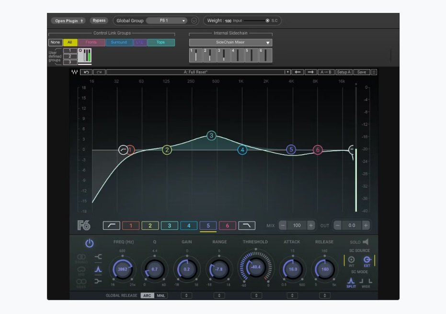Click the Save preset button
This screenshot has width=446, height=314.
pos(361,72)
